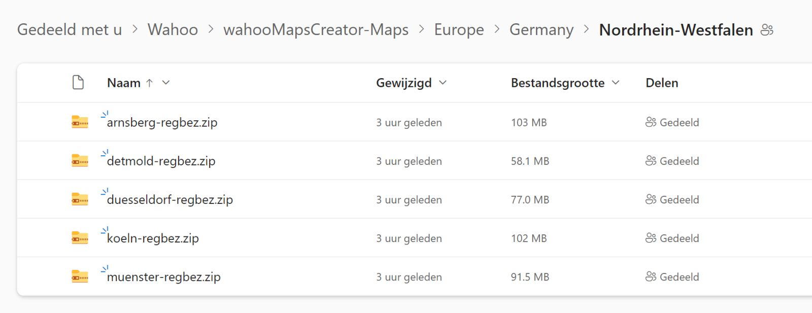Click the zip icon for koeln-regbez.zip
The width and height of the screenshot is (812, 313).
(80, 238)
